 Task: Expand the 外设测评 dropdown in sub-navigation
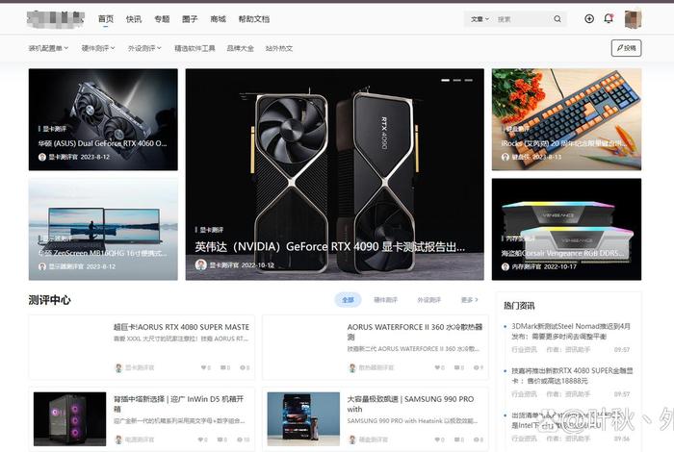pos(144,48)
